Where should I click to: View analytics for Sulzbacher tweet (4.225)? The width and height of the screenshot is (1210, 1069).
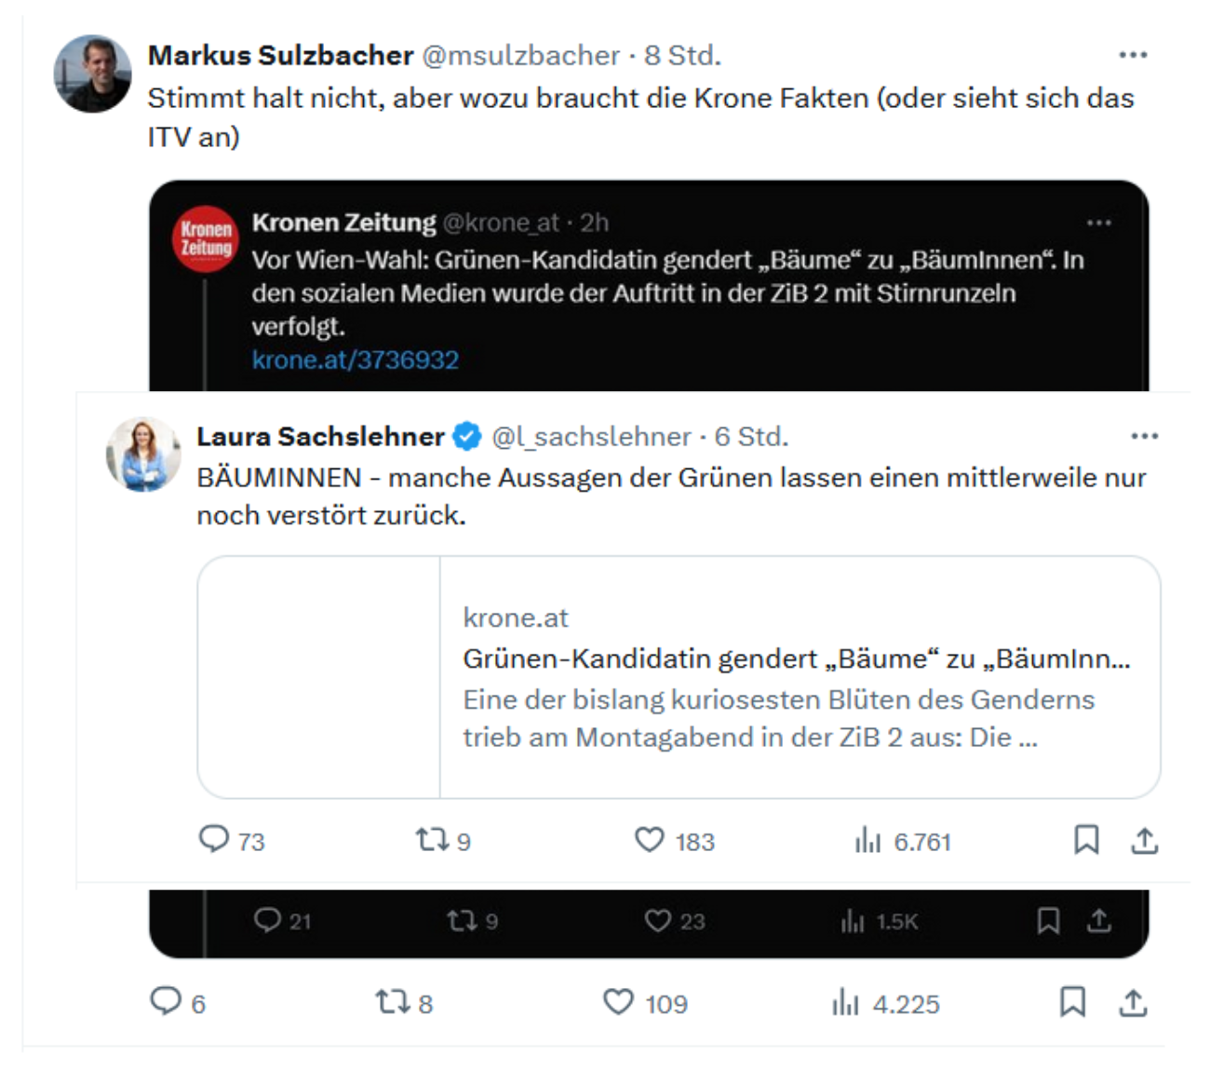point(845,1002)
